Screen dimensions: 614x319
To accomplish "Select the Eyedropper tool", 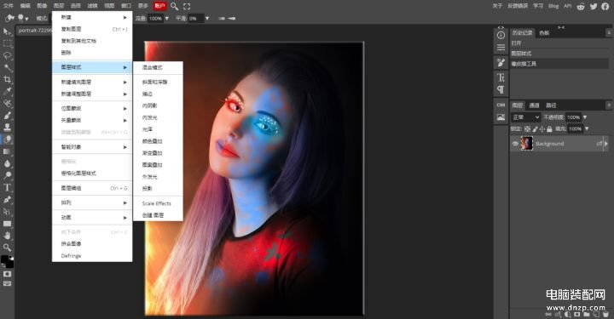I will (7, 91).
